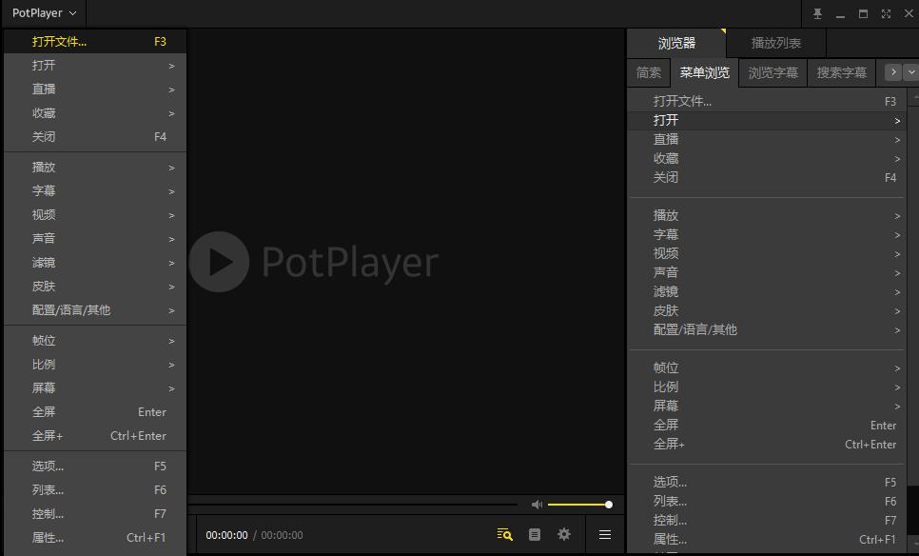This screenshot has height=556, width=919.
Task: Select the 简索 sub-tab
Action: (x=649, y=72)
